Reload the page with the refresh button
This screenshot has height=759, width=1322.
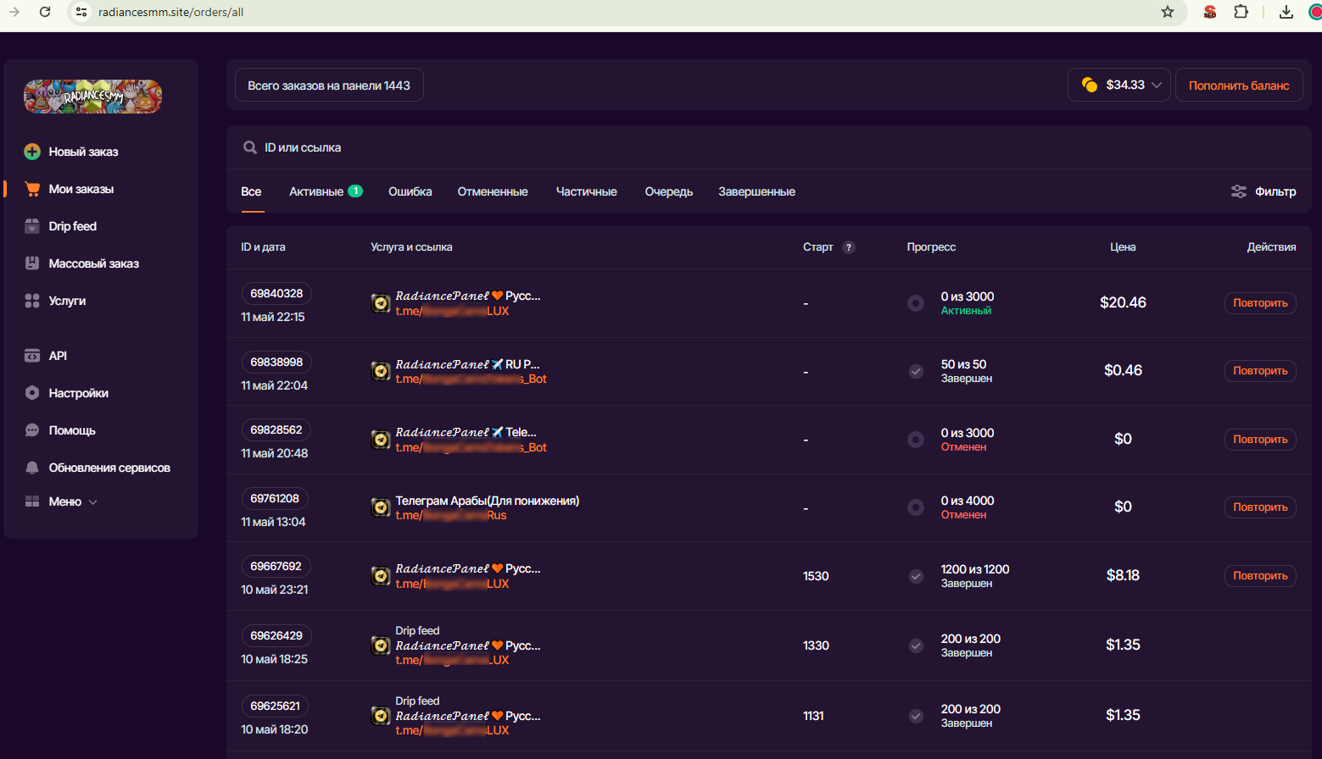(x=45, y=12)
